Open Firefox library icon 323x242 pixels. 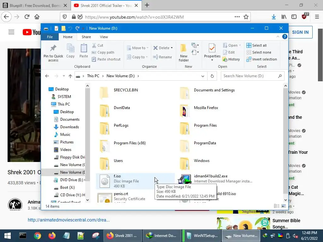pos(284,17)
